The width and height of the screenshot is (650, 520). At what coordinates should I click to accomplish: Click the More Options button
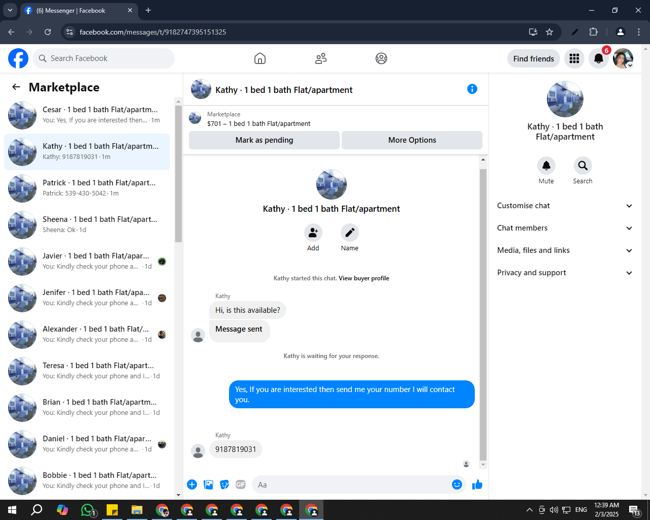coord(412,140)
